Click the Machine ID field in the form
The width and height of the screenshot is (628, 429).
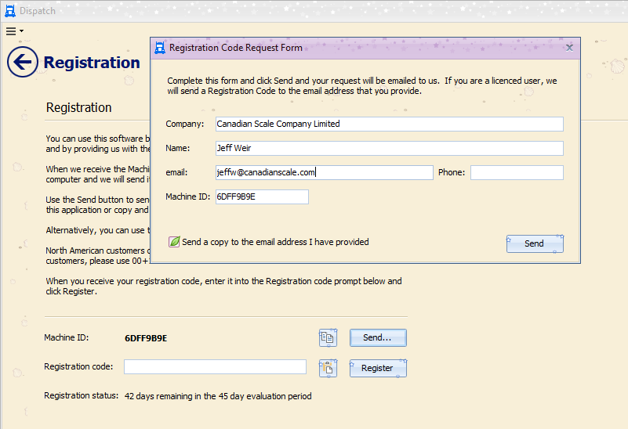(262, 196)
